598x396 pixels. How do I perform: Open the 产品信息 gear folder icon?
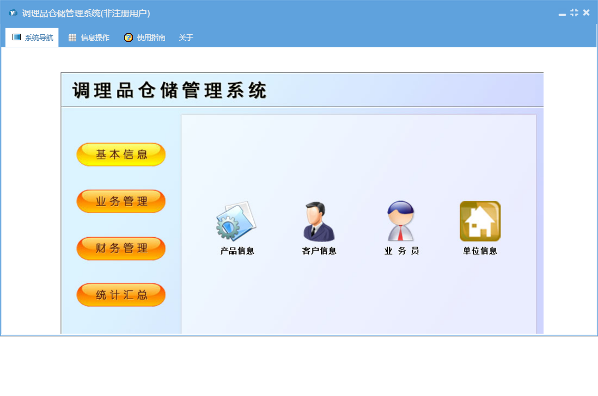(236, 221)
